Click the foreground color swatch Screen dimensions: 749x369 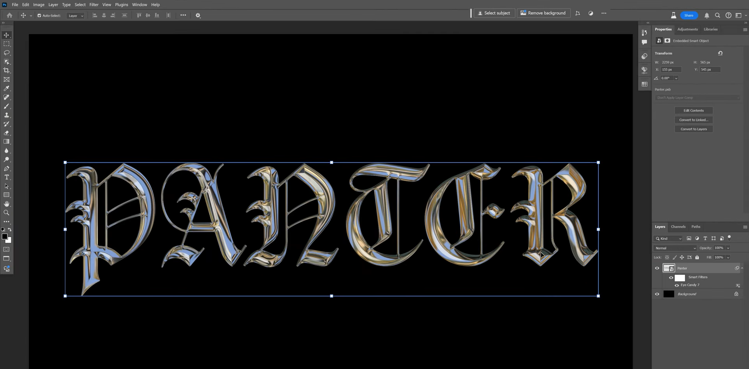(4, 237)
